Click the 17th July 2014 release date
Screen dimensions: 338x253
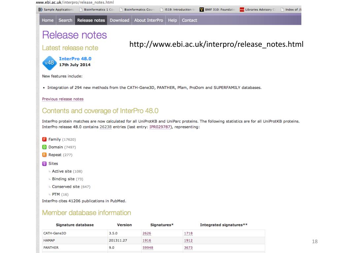(75, 65)
